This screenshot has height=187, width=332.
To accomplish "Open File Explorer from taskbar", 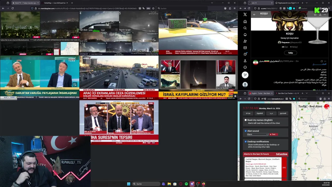I will coord(169,184).
